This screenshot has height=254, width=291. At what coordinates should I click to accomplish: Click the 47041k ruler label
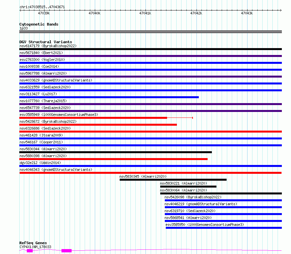[145, 13]
